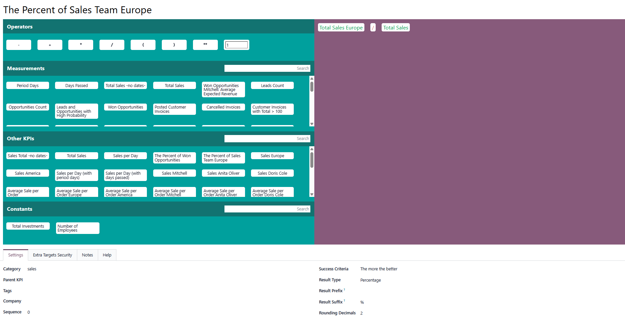625x317 pixels.
Task: Add Leads Count measurement to formula
Action: 272,85
